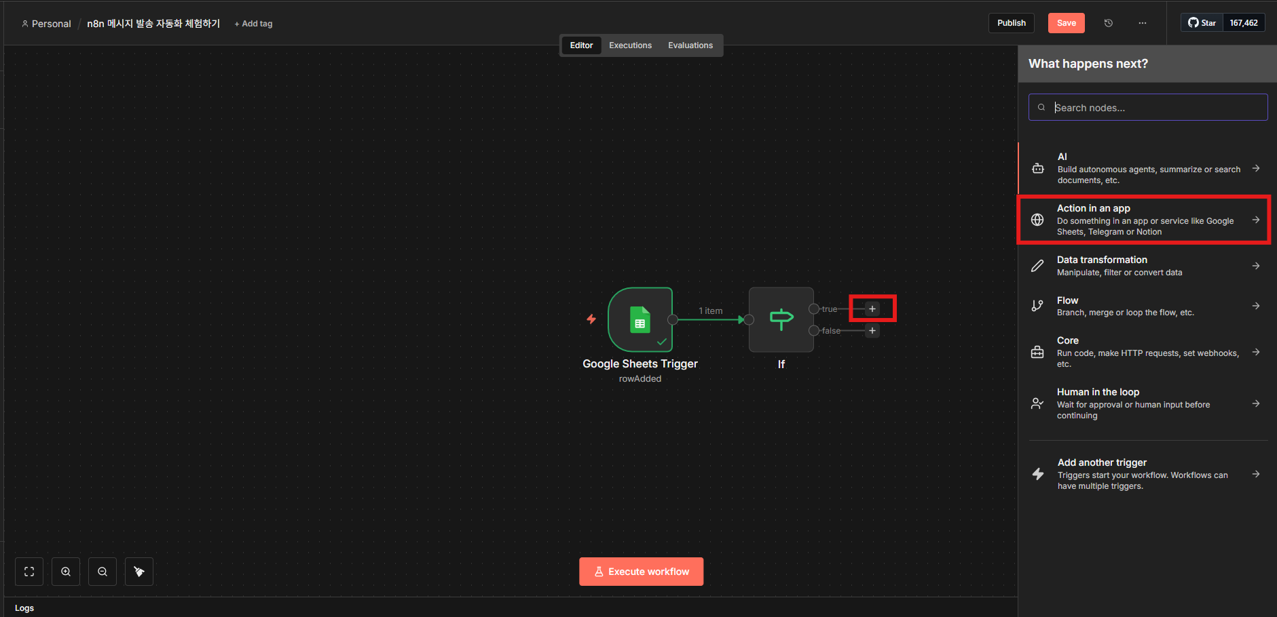The image size is (1277, 617).
Task: Open the Data transformation category
Action: tap(1146, 266)
